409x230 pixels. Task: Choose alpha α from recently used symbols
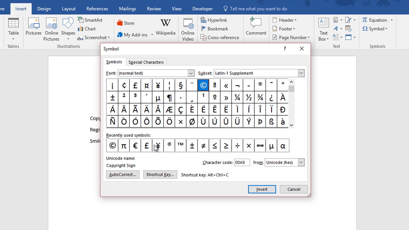[283, 146]
